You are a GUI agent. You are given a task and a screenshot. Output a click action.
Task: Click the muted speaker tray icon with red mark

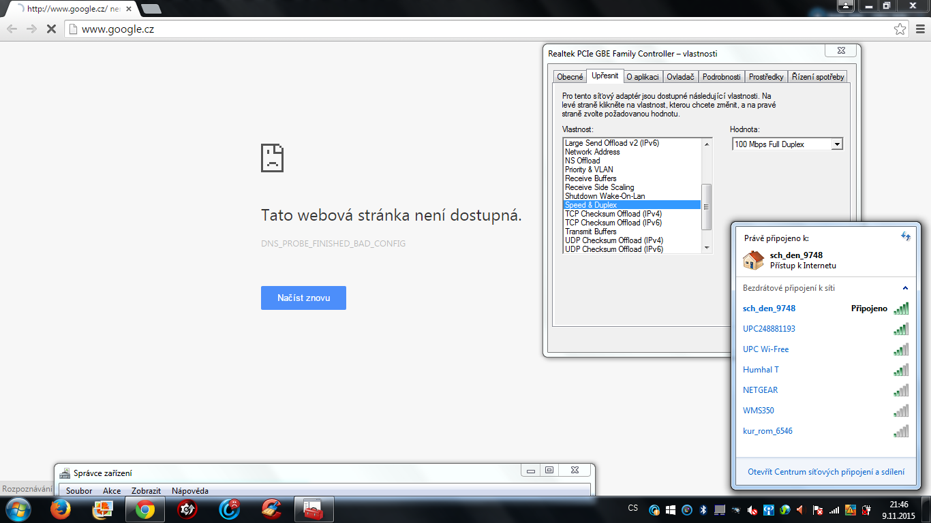752,509
